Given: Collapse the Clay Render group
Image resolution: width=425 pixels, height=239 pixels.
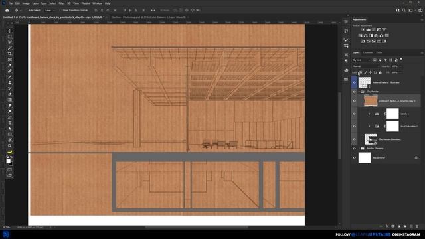Looking at the screenshot, I should coord(359,92).
